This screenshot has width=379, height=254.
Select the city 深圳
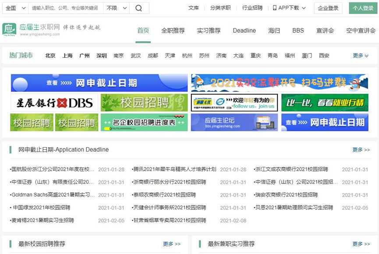pyautogui.click(x=102, y=56)
